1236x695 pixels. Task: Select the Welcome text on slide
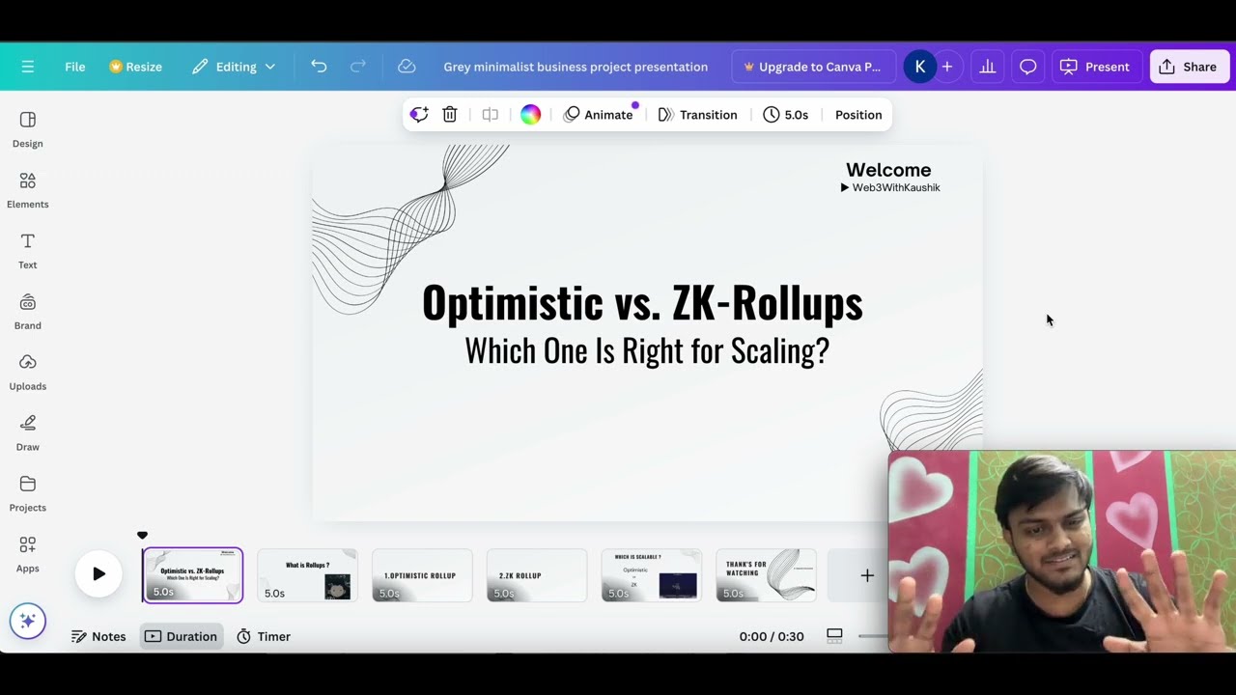click(x=888, y=170)
